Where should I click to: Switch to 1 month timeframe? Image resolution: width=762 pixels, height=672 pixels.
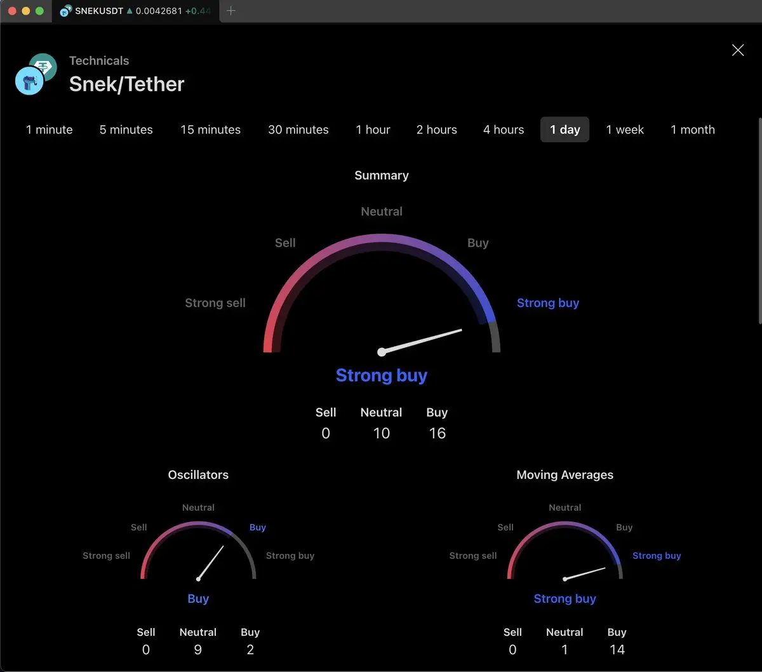pyautogui.click(x=693, y=130)
